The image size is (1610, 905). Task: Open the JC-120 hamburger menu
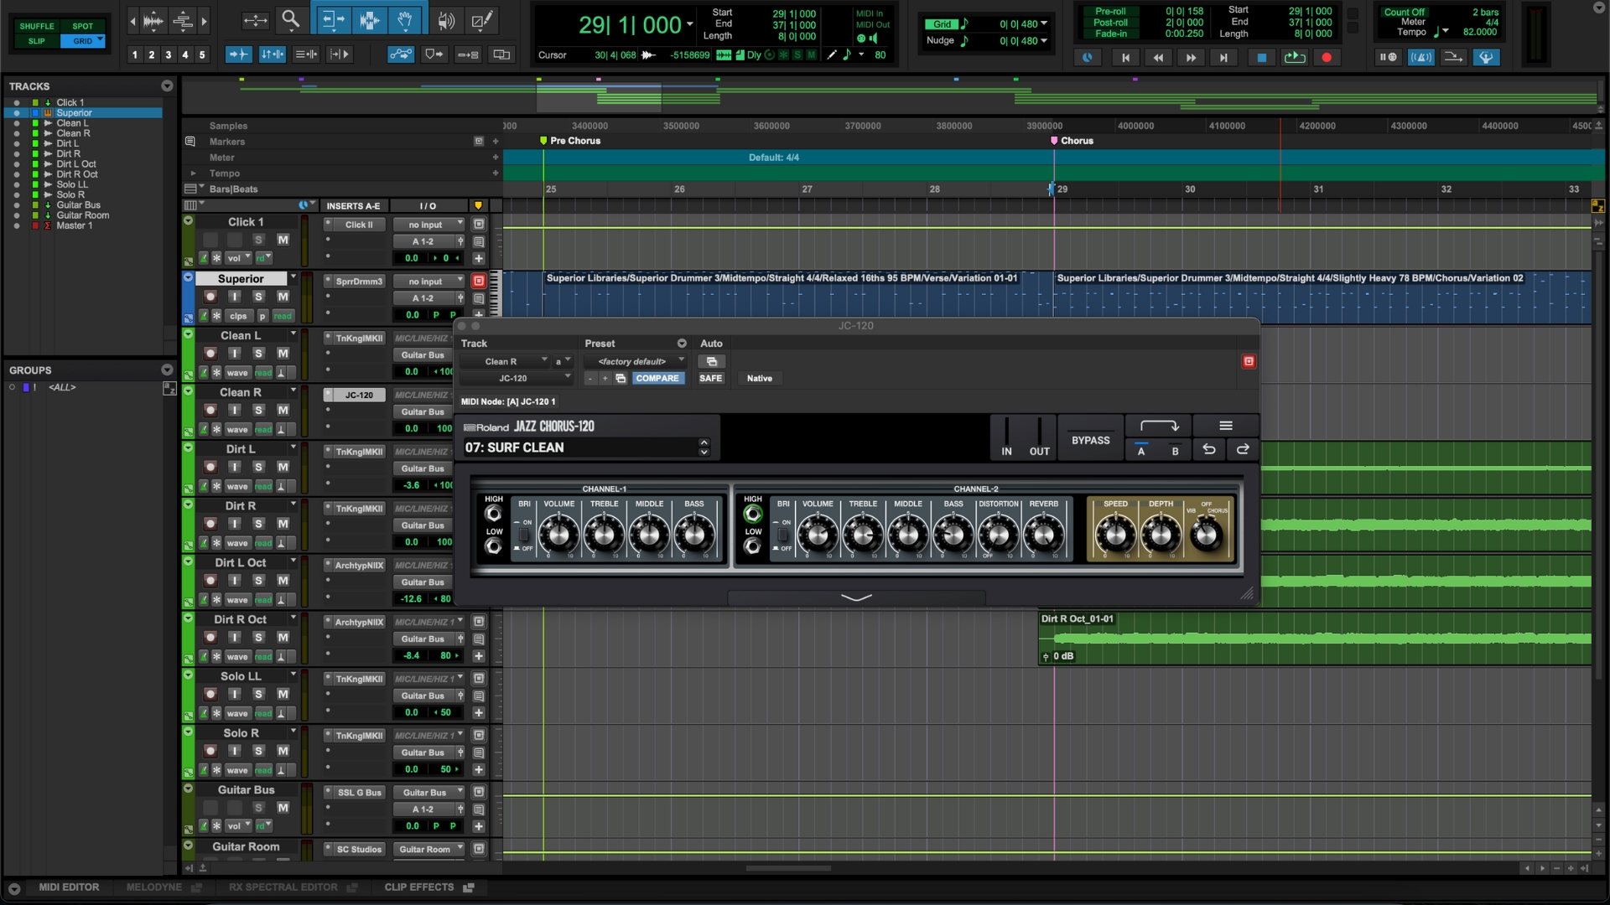pyautogui.click(x=1225, y=426)
